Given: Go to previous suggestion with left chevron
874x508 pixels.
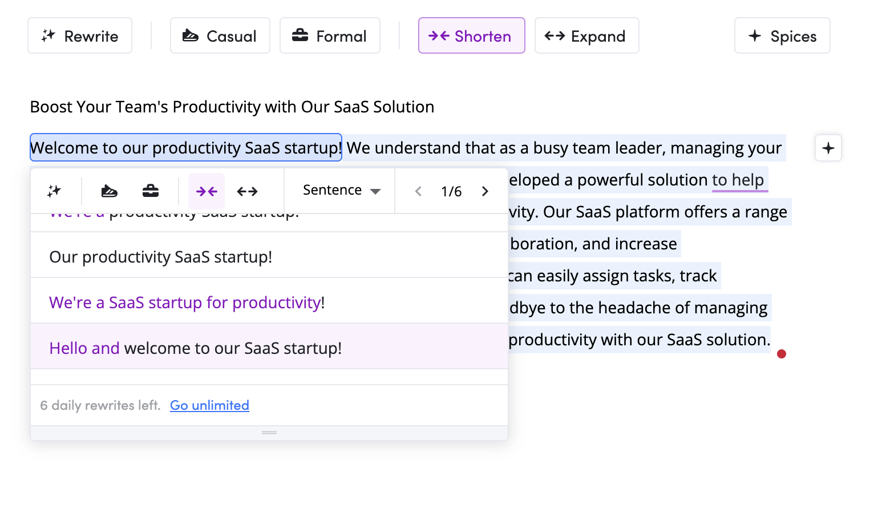Looking at the screenshot, I should click(x=418, y=191).
